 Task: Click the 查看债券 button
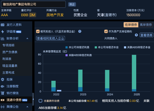tap(146, 35)
